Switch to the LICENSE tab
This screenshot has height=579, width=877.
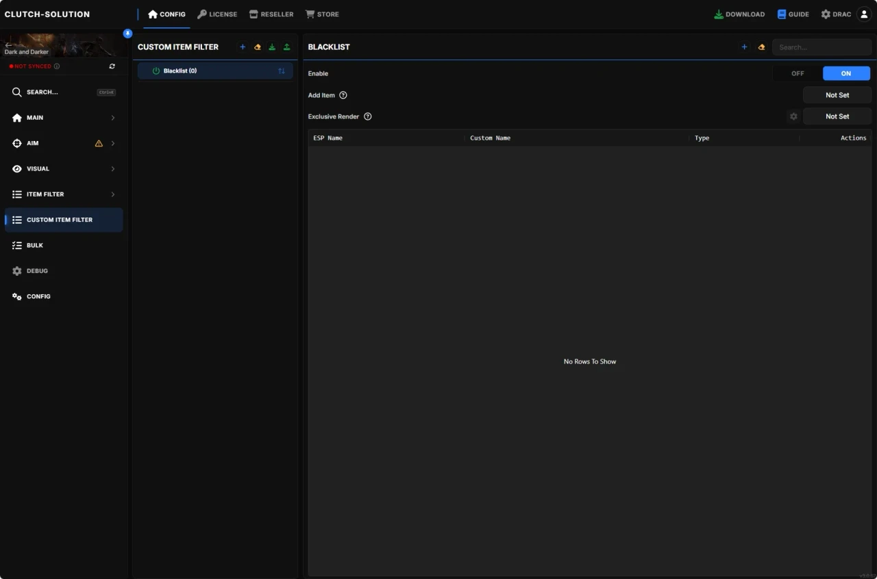point(217,14)
